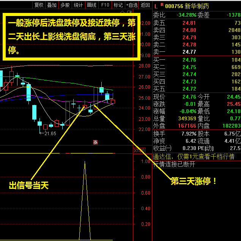Click the latest red candlestick on chart
The image size is (241, 241).
[x=113, y=101]
